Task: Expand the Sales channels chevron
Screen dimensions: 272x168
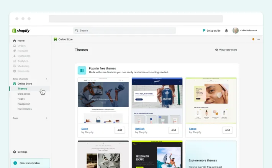Action: 46,79
